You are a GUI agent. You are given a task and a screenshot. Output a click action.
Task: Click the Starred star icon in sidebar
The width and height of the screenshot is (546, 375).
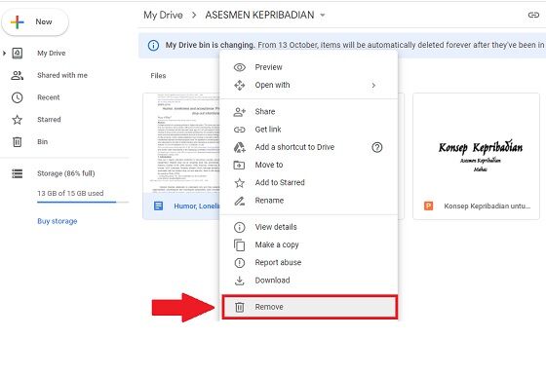click(x=18, y=120)
